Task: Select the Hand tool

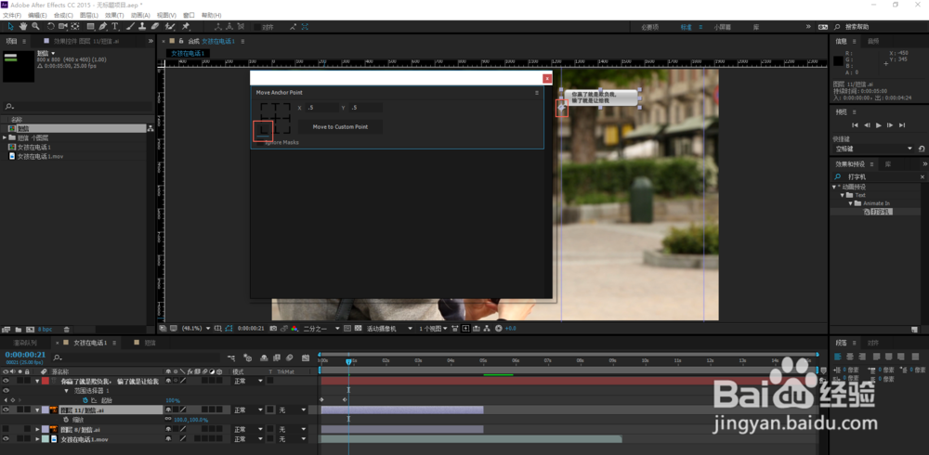Action: click(x=23, y=27)
